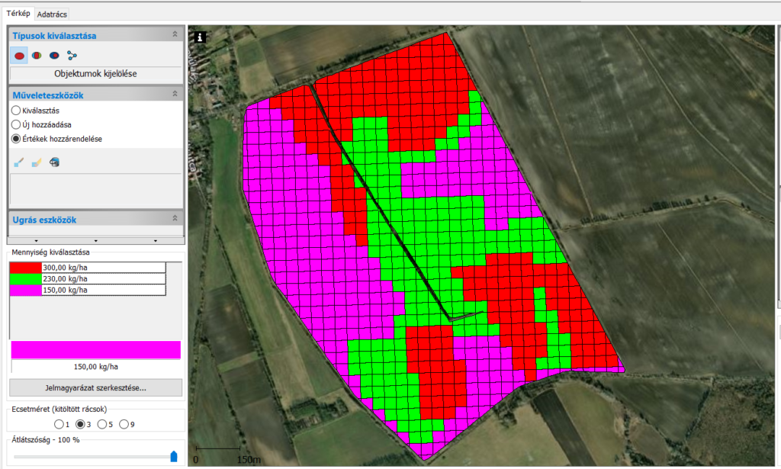Click the paint bucket fill tool icon
This screenshot has width=781, height=469.
click(54, 162)
